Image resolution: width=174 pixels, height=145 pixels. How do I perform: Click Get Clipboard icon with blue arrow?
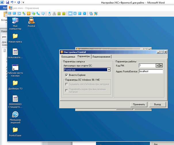click(x=59, y=14)
